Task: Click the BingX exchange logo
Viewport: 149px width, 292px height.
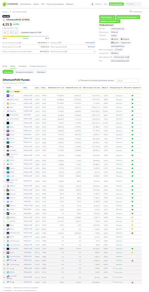Action: 8,95
